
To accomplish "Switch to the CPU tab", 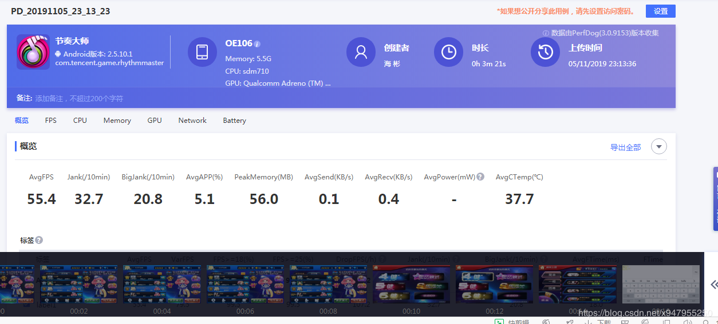I will click(x=80, y=121).
